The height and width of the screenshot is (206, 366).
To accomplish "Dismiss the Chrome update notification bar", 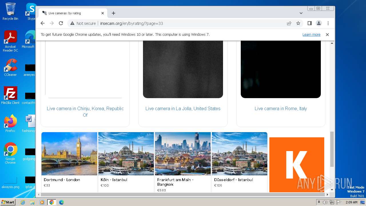I will click(327, 35).
